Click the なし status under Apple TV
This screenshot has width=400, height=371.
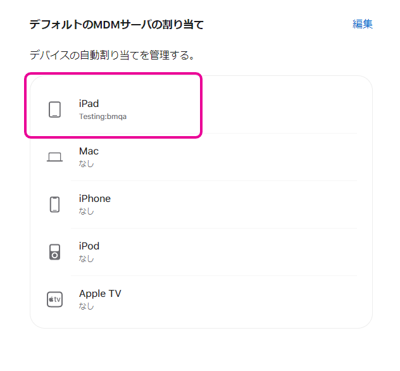tap(86, 306)
